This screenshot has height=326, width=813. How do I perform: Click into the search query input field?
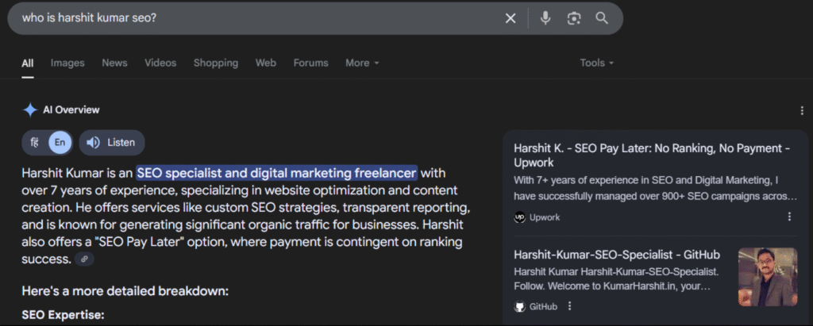point(260,18)
